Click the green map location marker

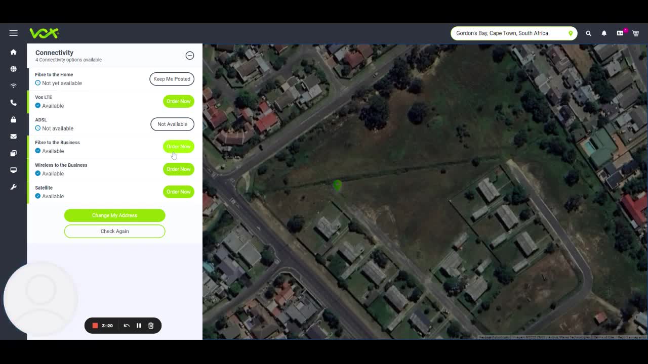pos(338,185)
